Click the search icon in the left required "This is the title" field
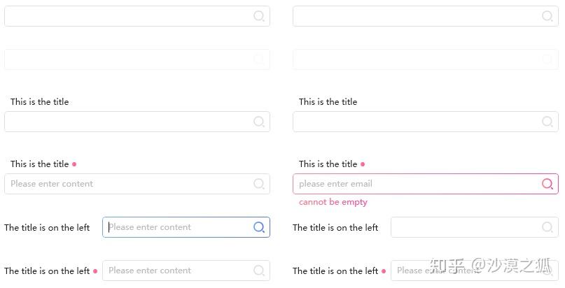 pyautogui.click(x=259, y=184)
